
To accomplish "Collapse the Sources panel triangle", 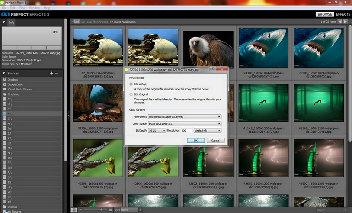I will click(x=4, y=73).
